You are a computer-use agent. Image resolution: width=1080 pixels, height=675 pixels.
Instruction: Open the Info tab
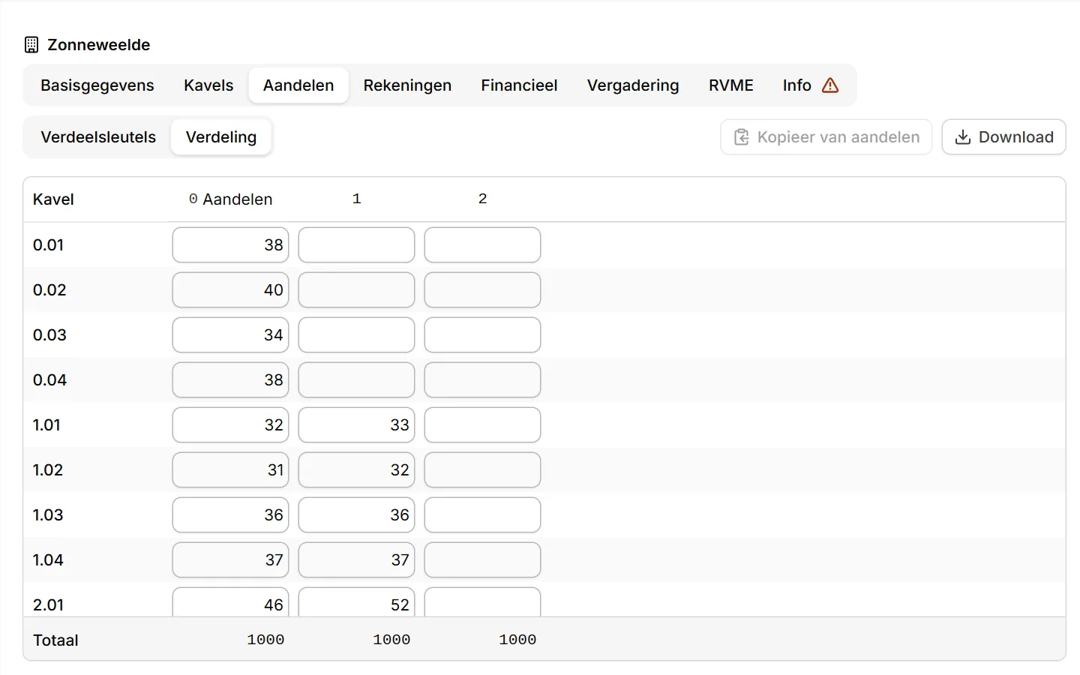point(811,85)
